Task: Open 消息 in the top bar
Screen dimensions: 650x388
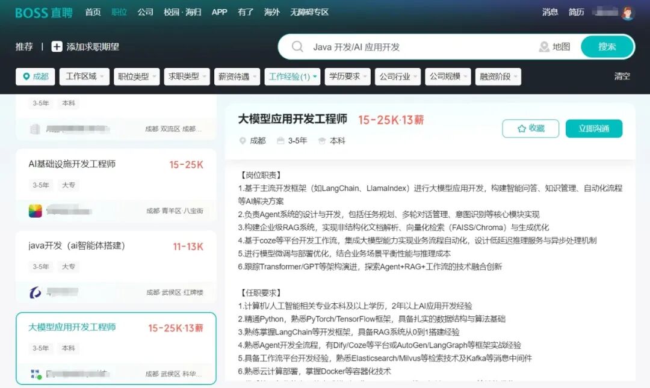Action: tap(550, 12)
